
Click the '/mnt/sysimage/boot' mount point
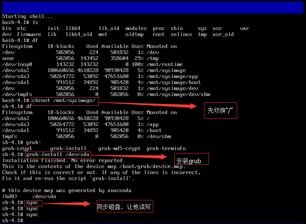point(174,83)
